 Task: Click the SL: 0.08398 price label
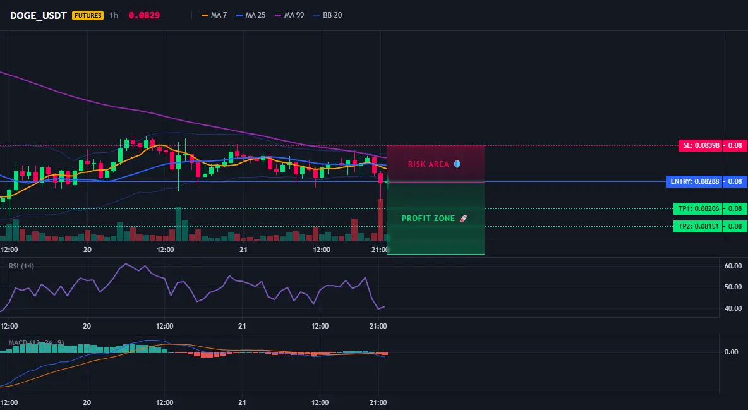click(701, 145)
